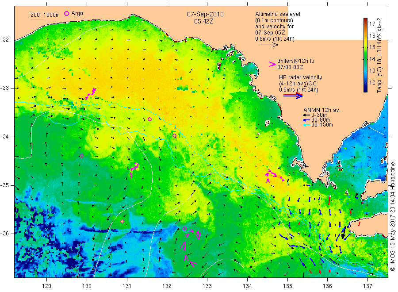The width and height of the screenshot is (398, 292).
Task: Click the 'ANMN 12h av.' heading
Action: [322, 110]
